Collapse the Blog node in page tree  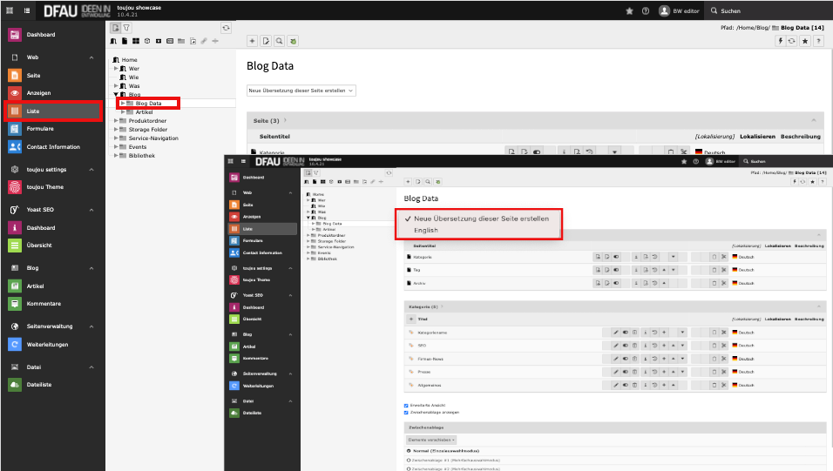pyautogui.click(x=116, y=94)
